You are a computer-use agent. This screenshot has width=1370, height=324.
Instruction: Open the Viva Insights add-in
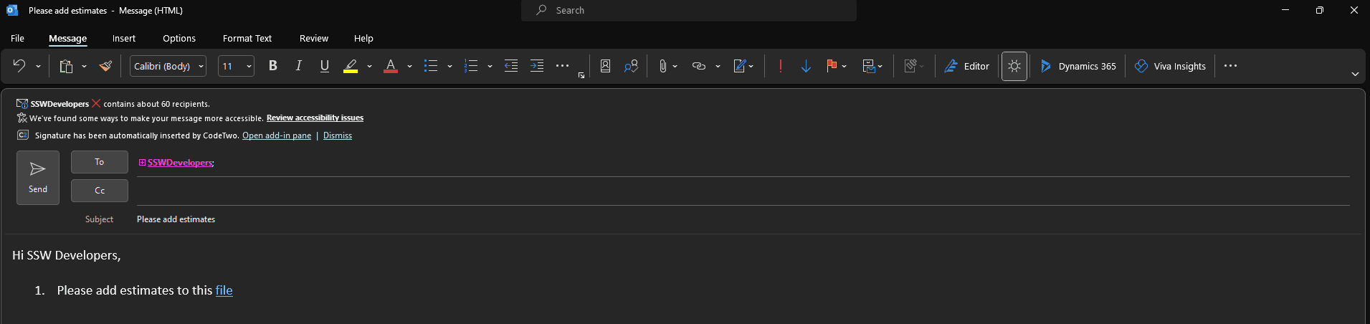pos(1170,66)
